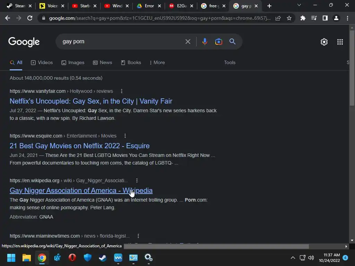Select the Books search filter
The height and width of the screenshot is (266, 355).
pyautogui.click(x=131, y=62)
